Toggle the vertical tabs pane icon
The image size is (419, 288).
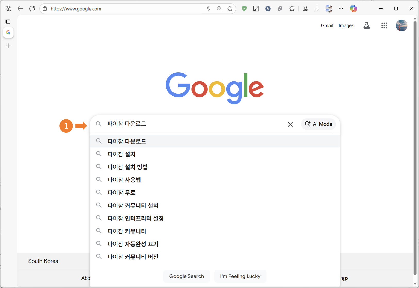coord(8,21)
